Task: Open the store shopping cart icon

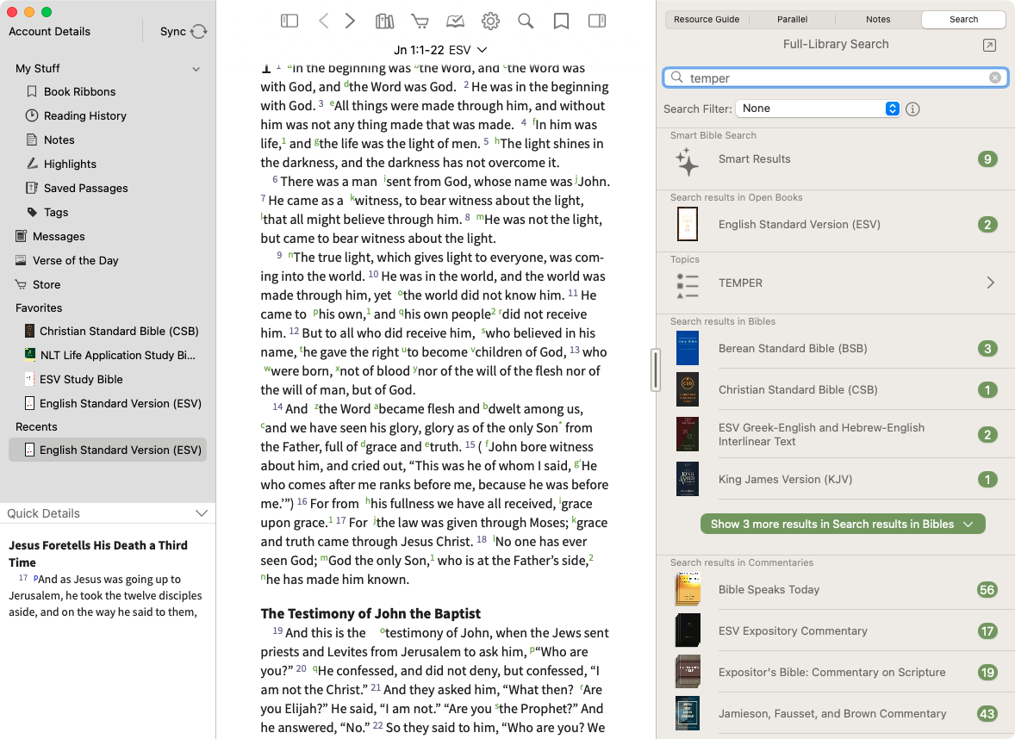Action: click(x=420, y=21)
